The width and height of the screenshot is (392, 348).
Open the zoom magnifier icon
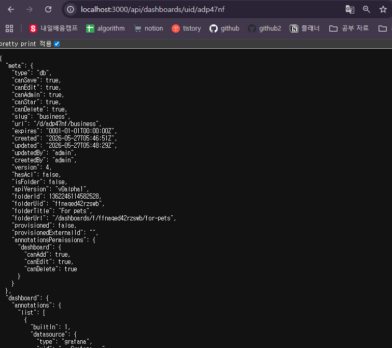pos(367,9)
